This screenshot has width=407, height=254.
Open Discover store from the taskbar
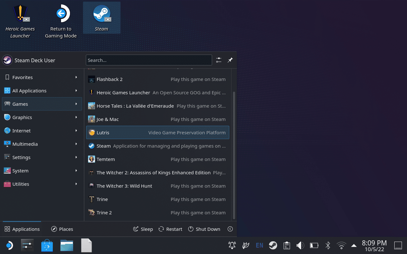(47, 245)
